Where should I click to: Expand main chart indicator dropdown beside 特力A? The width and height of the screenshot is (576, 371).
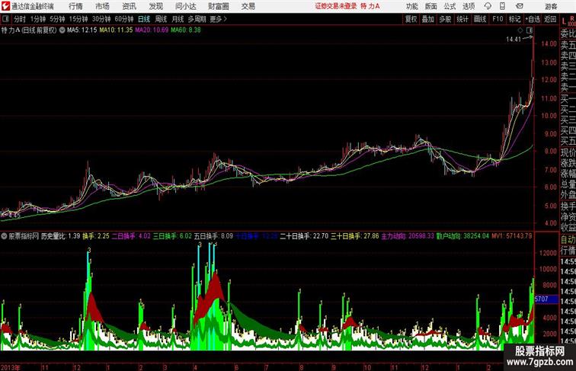62,30
